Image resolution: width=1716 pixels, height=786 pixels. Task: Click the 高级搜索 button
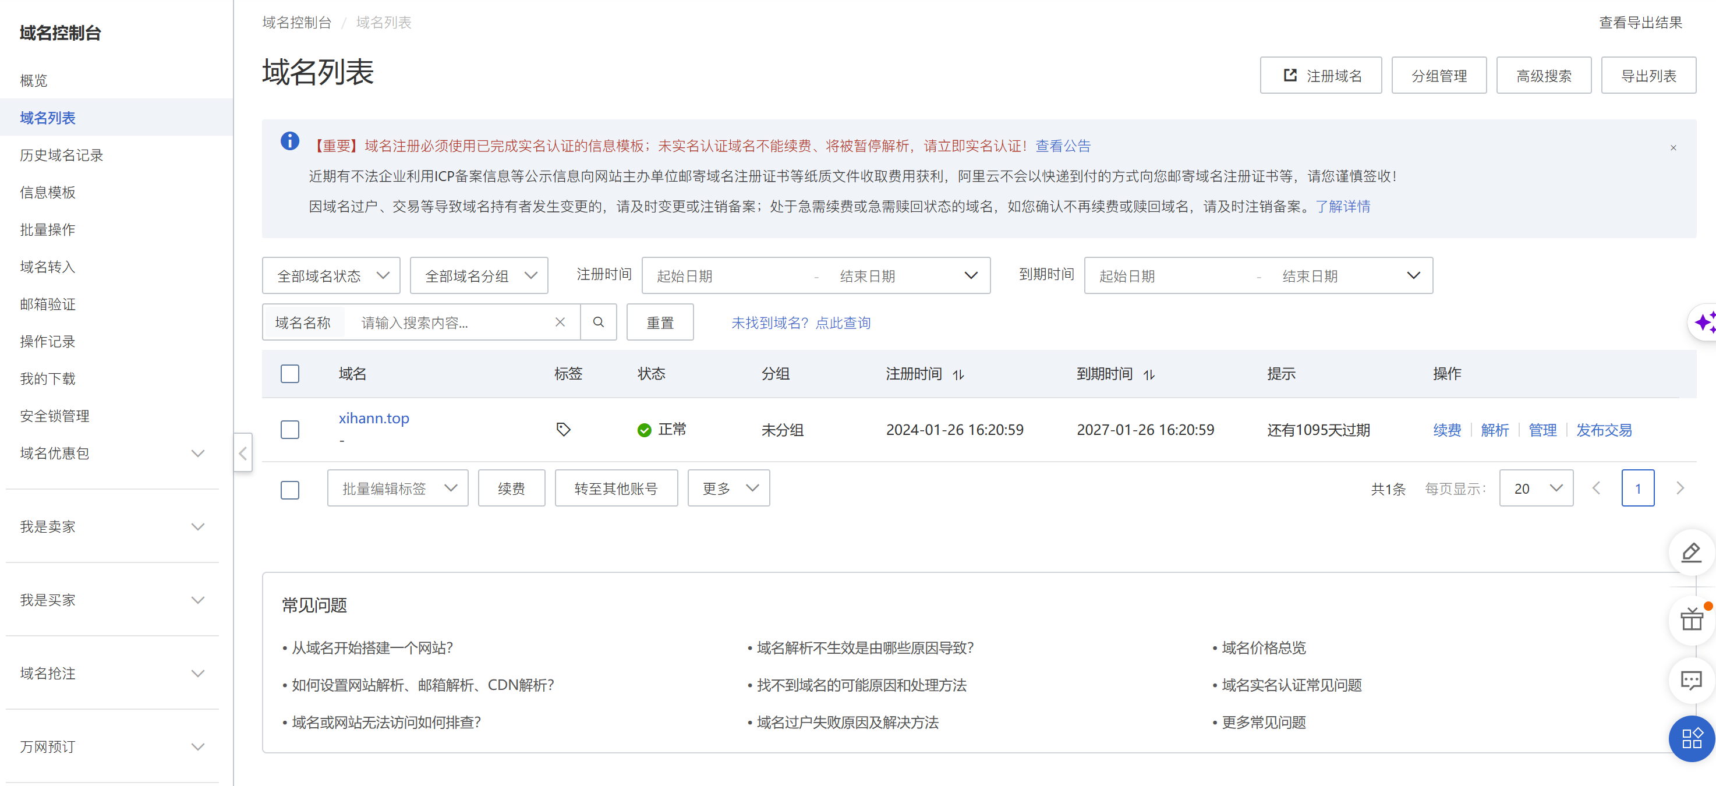tap(1544, 75)
